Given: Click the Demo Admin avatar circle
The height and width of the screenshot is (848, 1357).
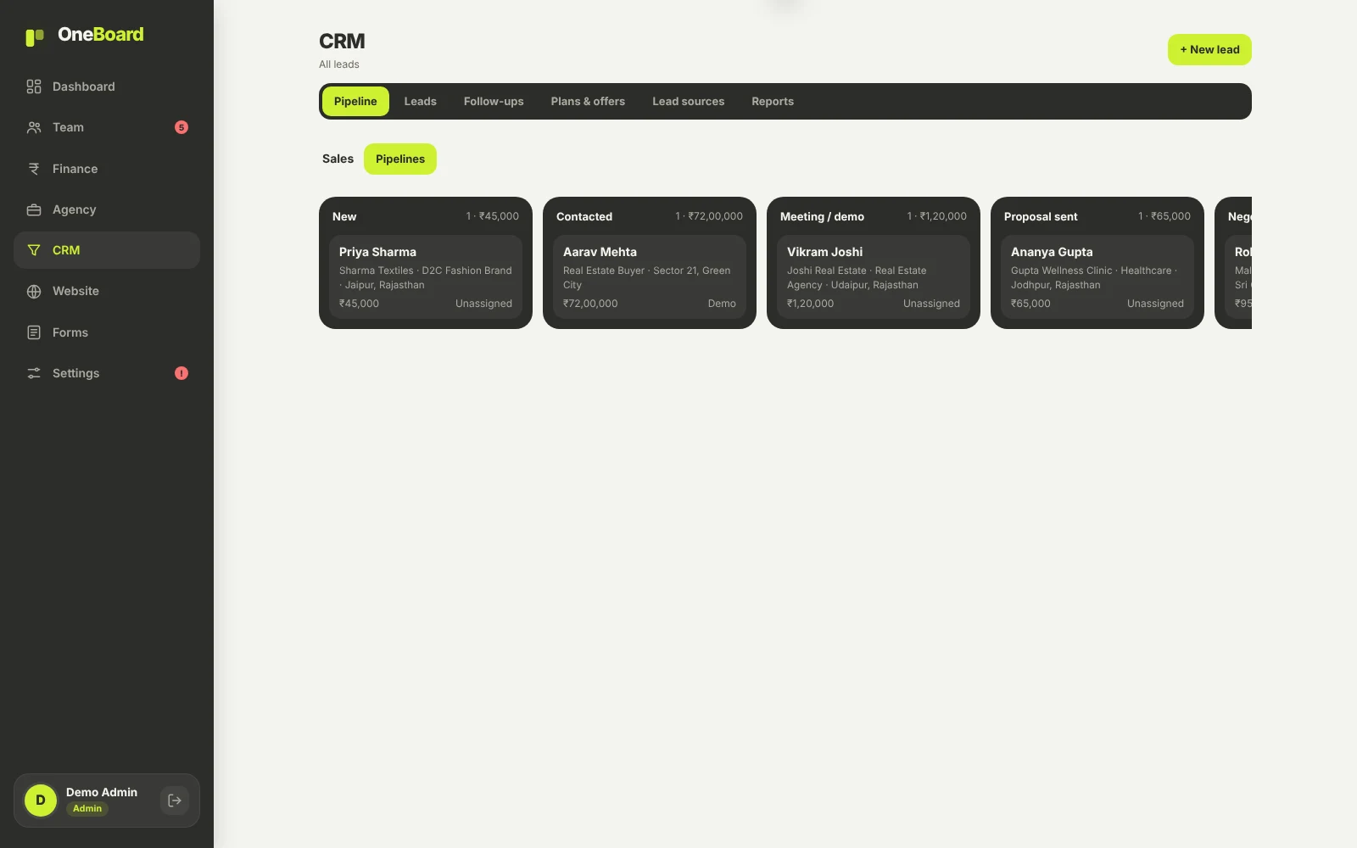Looking at the screenshot, I should [x=41, y=801].
